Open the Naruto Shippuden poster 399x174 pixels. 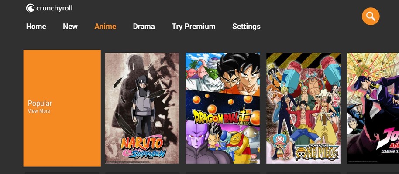pos(142,108)
